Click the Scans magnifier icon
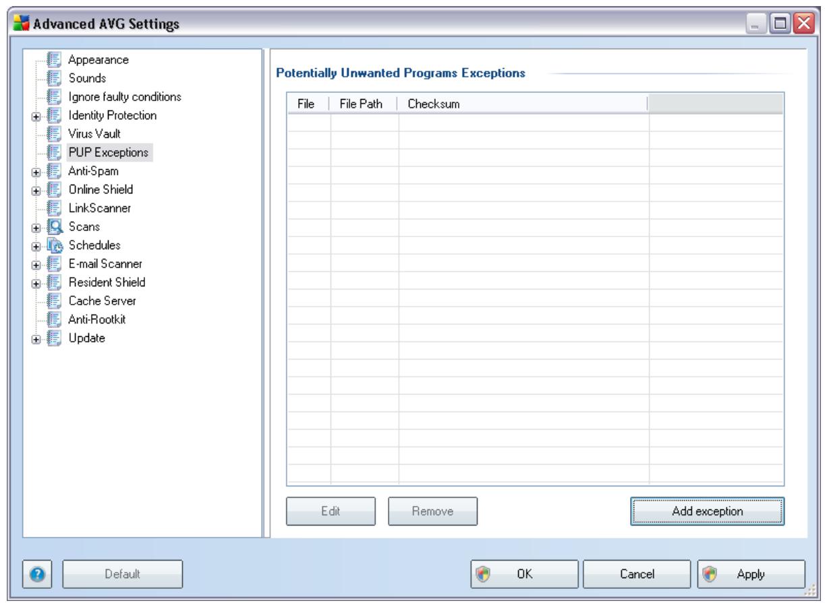Image resolution: width=825 pixels, height=603 pixels. 56,226
